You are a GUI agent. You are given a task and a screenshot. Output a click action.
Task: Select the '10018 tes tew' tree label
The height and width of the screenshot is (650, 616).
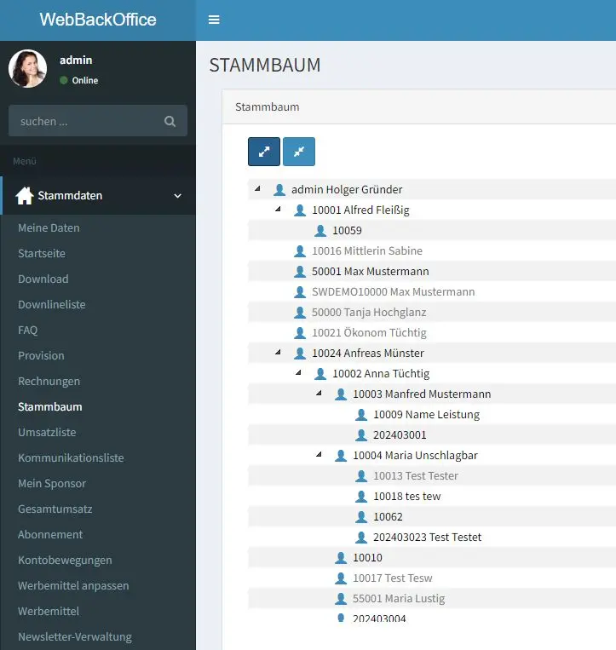click(x=406, y=496)
